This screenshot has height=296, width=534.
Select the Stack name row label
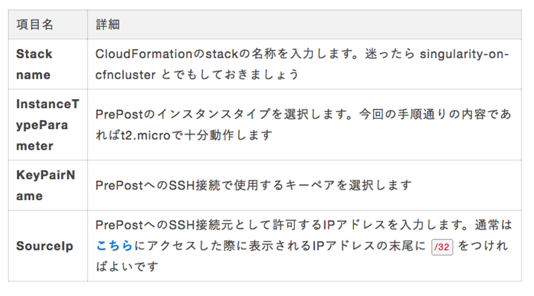34,64
